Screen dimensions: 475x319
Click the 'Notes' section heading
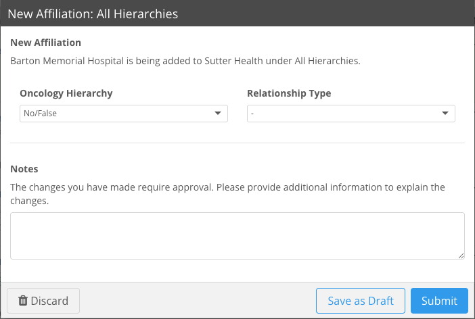[x=24, y=169]
